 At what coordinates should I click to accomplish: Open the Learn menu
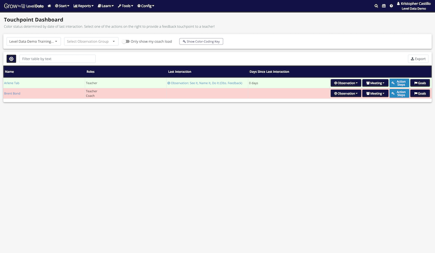tap(106, 6)
